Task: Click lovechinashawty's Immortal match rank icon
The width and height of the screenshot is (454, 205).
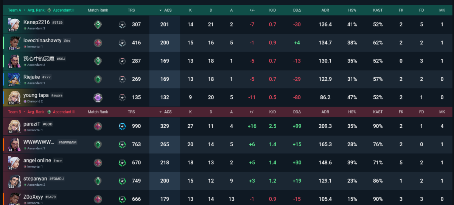Action: coord(98,43)
